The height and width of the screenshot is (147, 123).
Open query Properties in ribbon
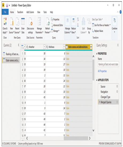tap(55, 20)
